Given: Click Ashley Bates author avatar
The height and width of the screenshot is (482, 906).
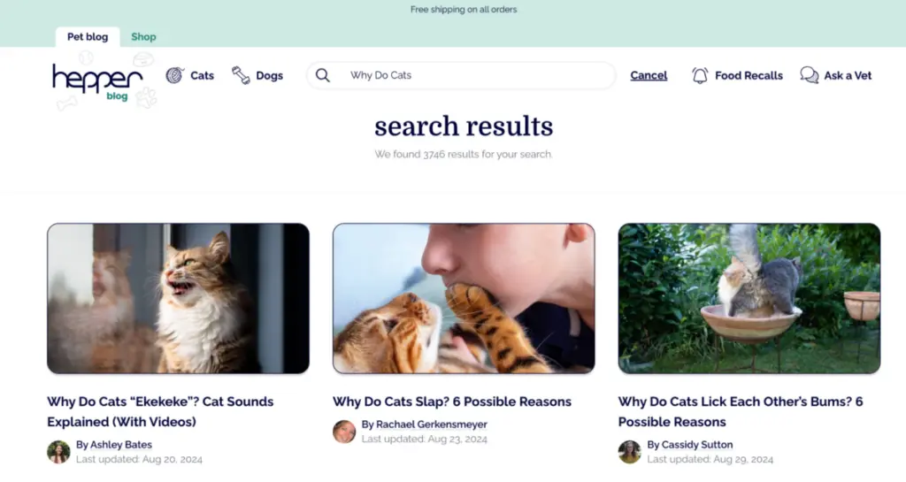Looking at the screenshot, I should [x=58, y=452].
